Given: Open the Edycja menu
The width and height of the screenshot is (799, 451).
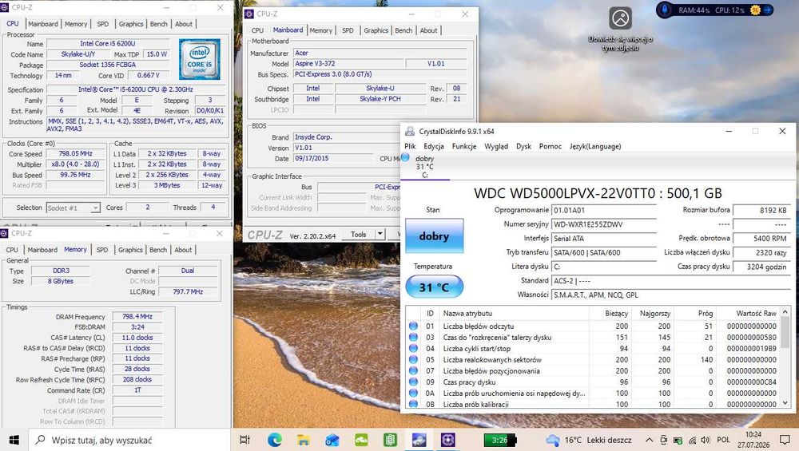Looking at the screenshot, I should tap(434, 146).
